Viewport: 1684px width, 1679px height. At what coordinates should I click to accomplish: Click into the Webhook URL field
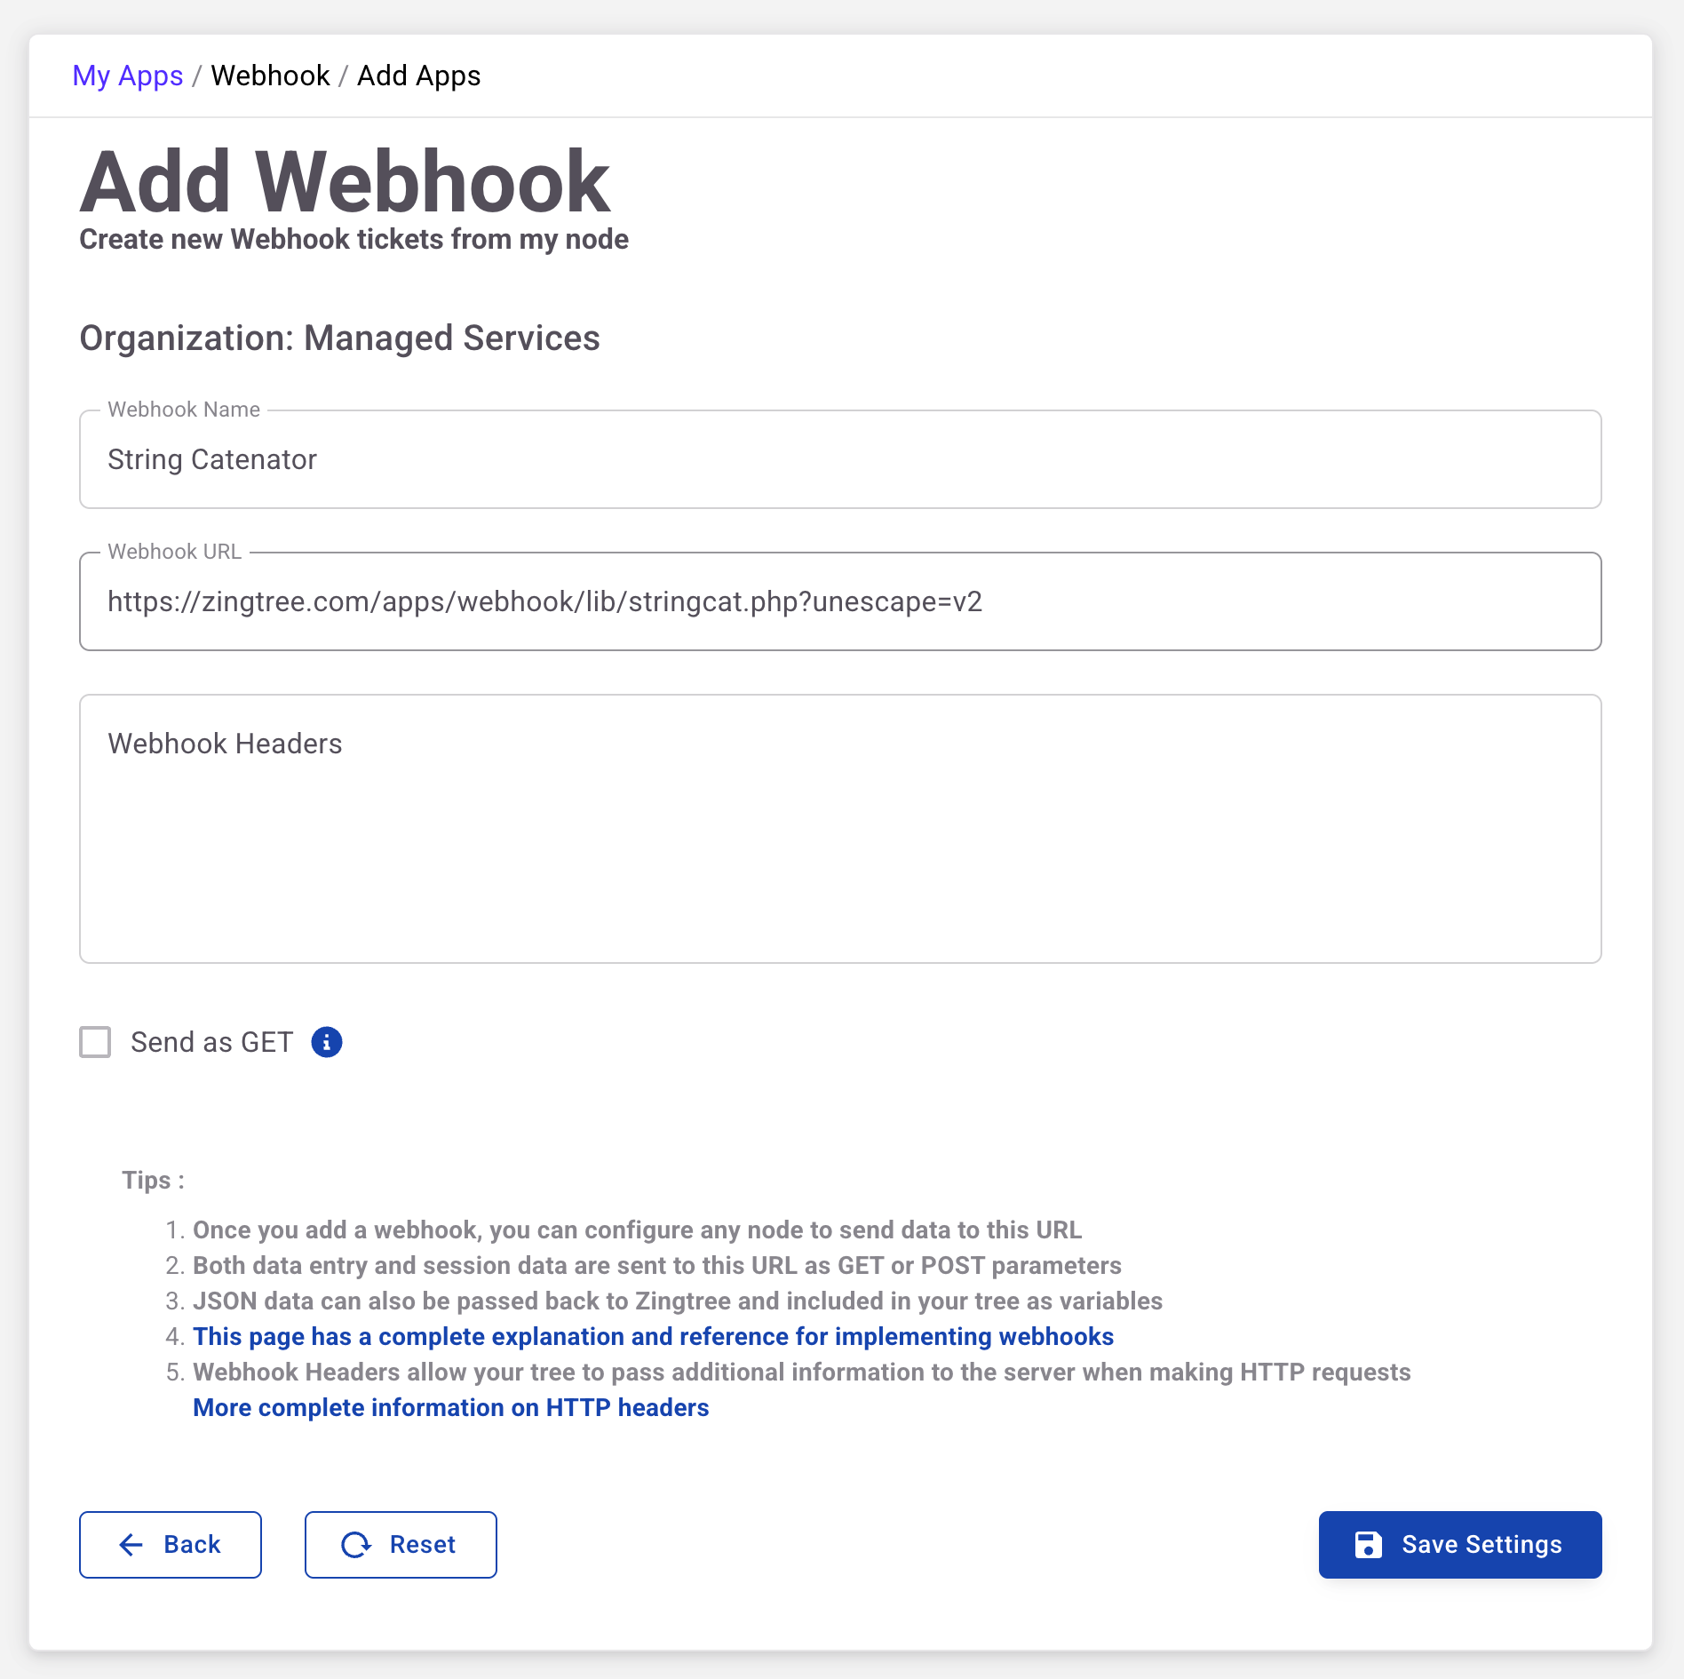(x=839, y=602)
